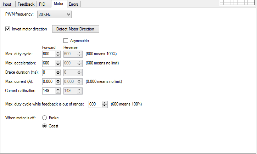Decrease Forward current calibration with down arrow

click(58, 92)
